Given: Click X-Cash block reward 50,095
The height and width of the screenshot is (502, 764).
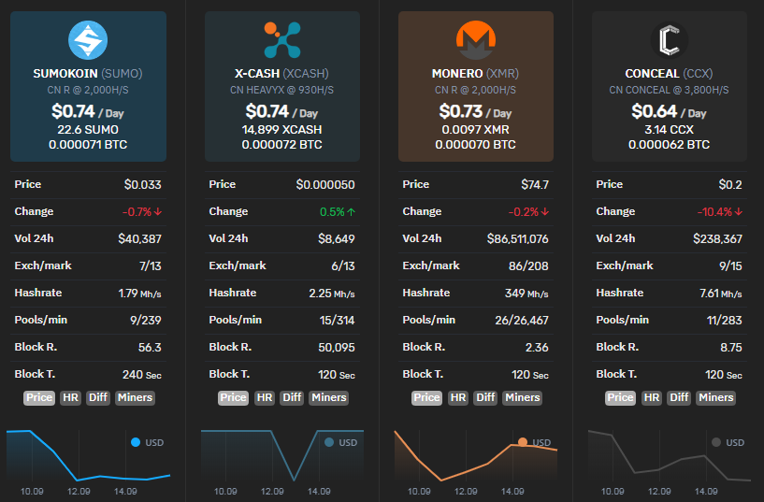Looking at the screenshot, I should click(x=337, y=347).
